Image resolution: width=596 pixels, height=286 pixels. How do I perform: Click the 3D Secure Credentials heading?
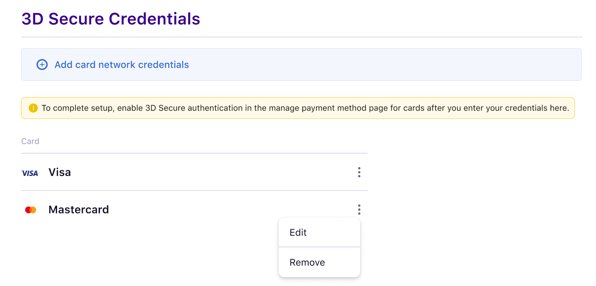pyautogui.click(x=111, y=19)
